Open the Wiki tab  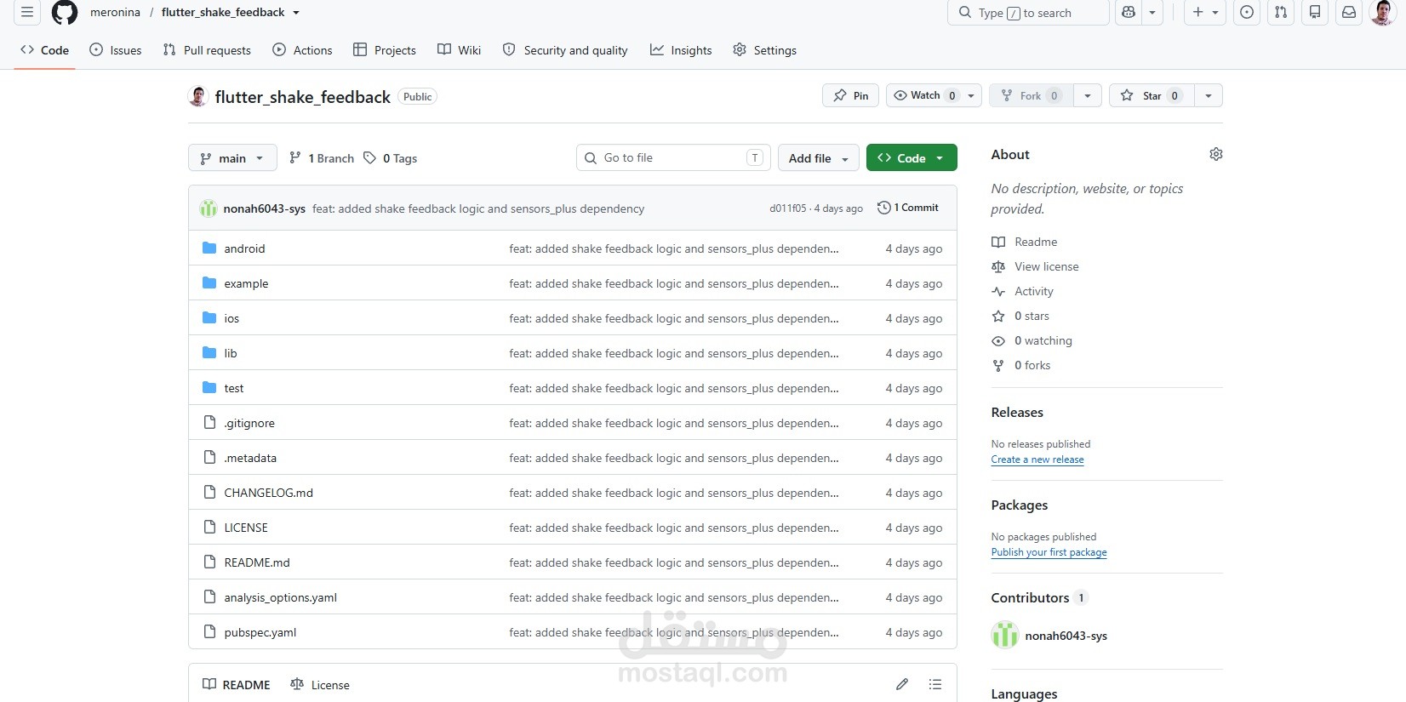pos(460,50)
